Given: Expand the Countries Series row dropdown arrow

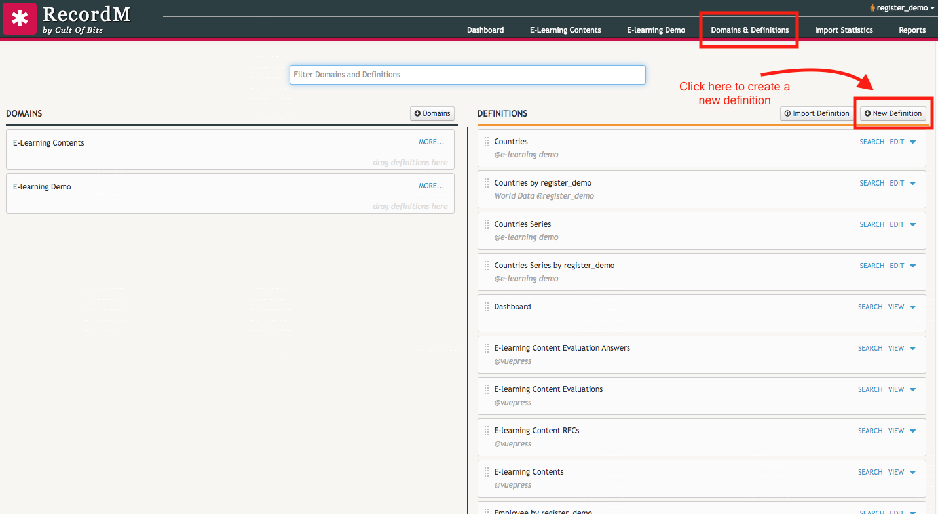Looking at the screenshot, I should pos(913,225).
